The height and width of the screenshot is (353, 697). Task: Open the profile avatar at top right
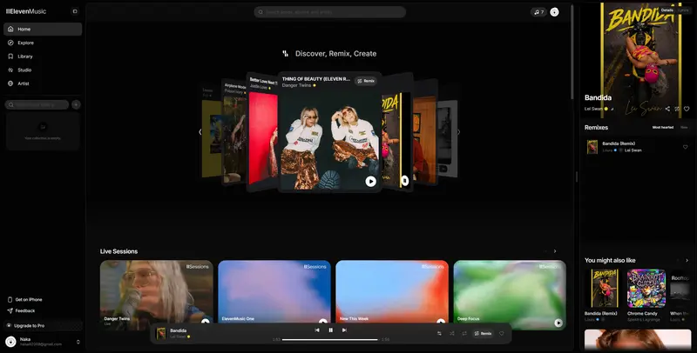[x=554, y=12]
